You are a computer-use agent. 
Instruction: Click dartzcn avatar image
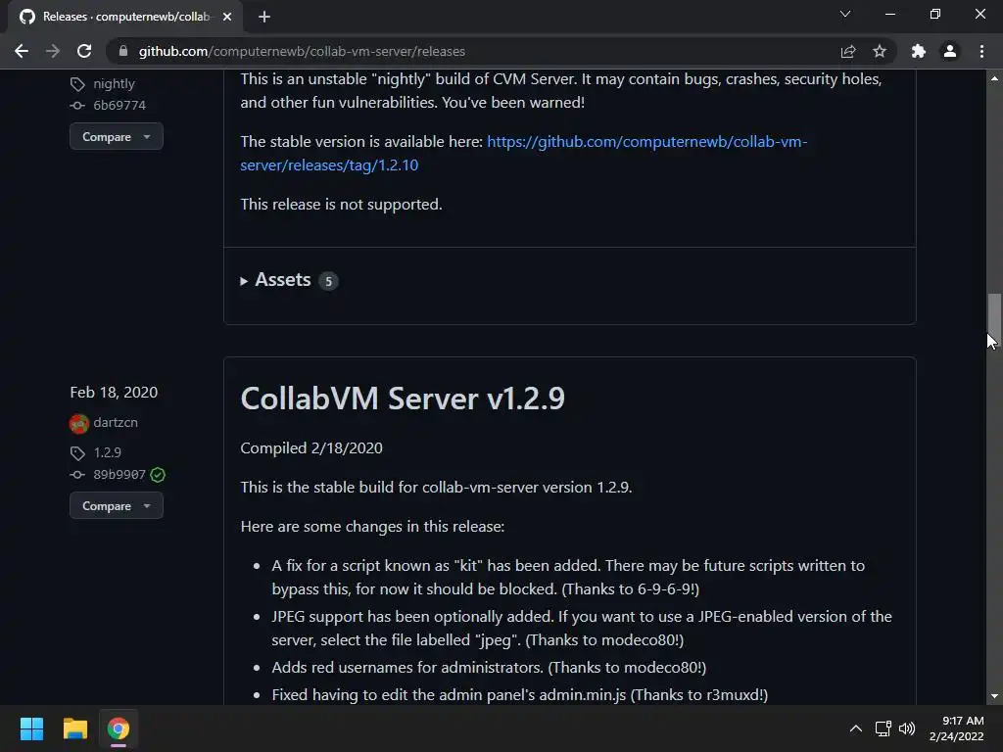78,423
